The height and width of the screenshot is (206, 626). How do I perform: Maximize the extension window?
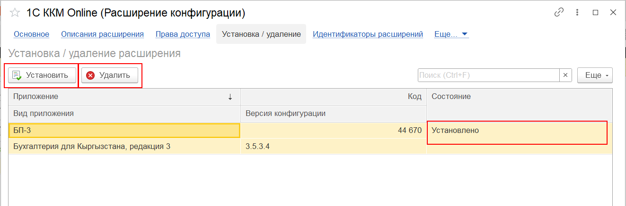click(x=595, y=13)
